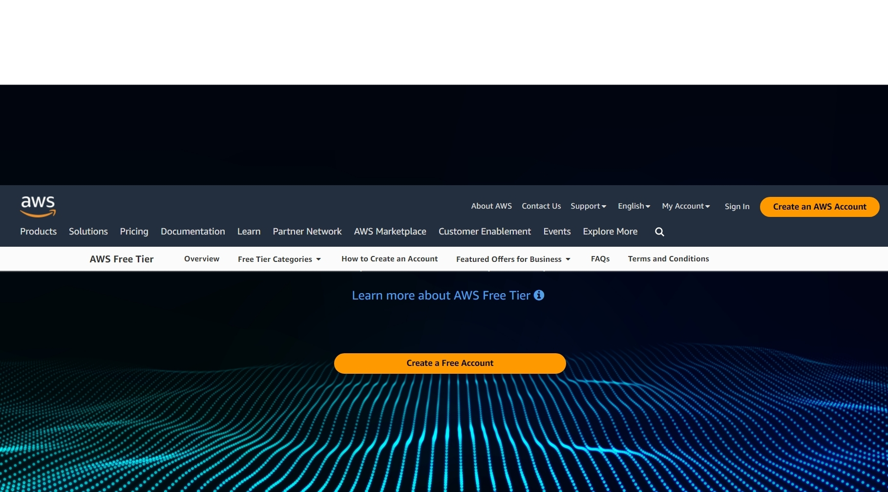Viewport: 888px width, 492px height.
Task: Switch to the FAQs tab
Action: click(x=600, y=259)
